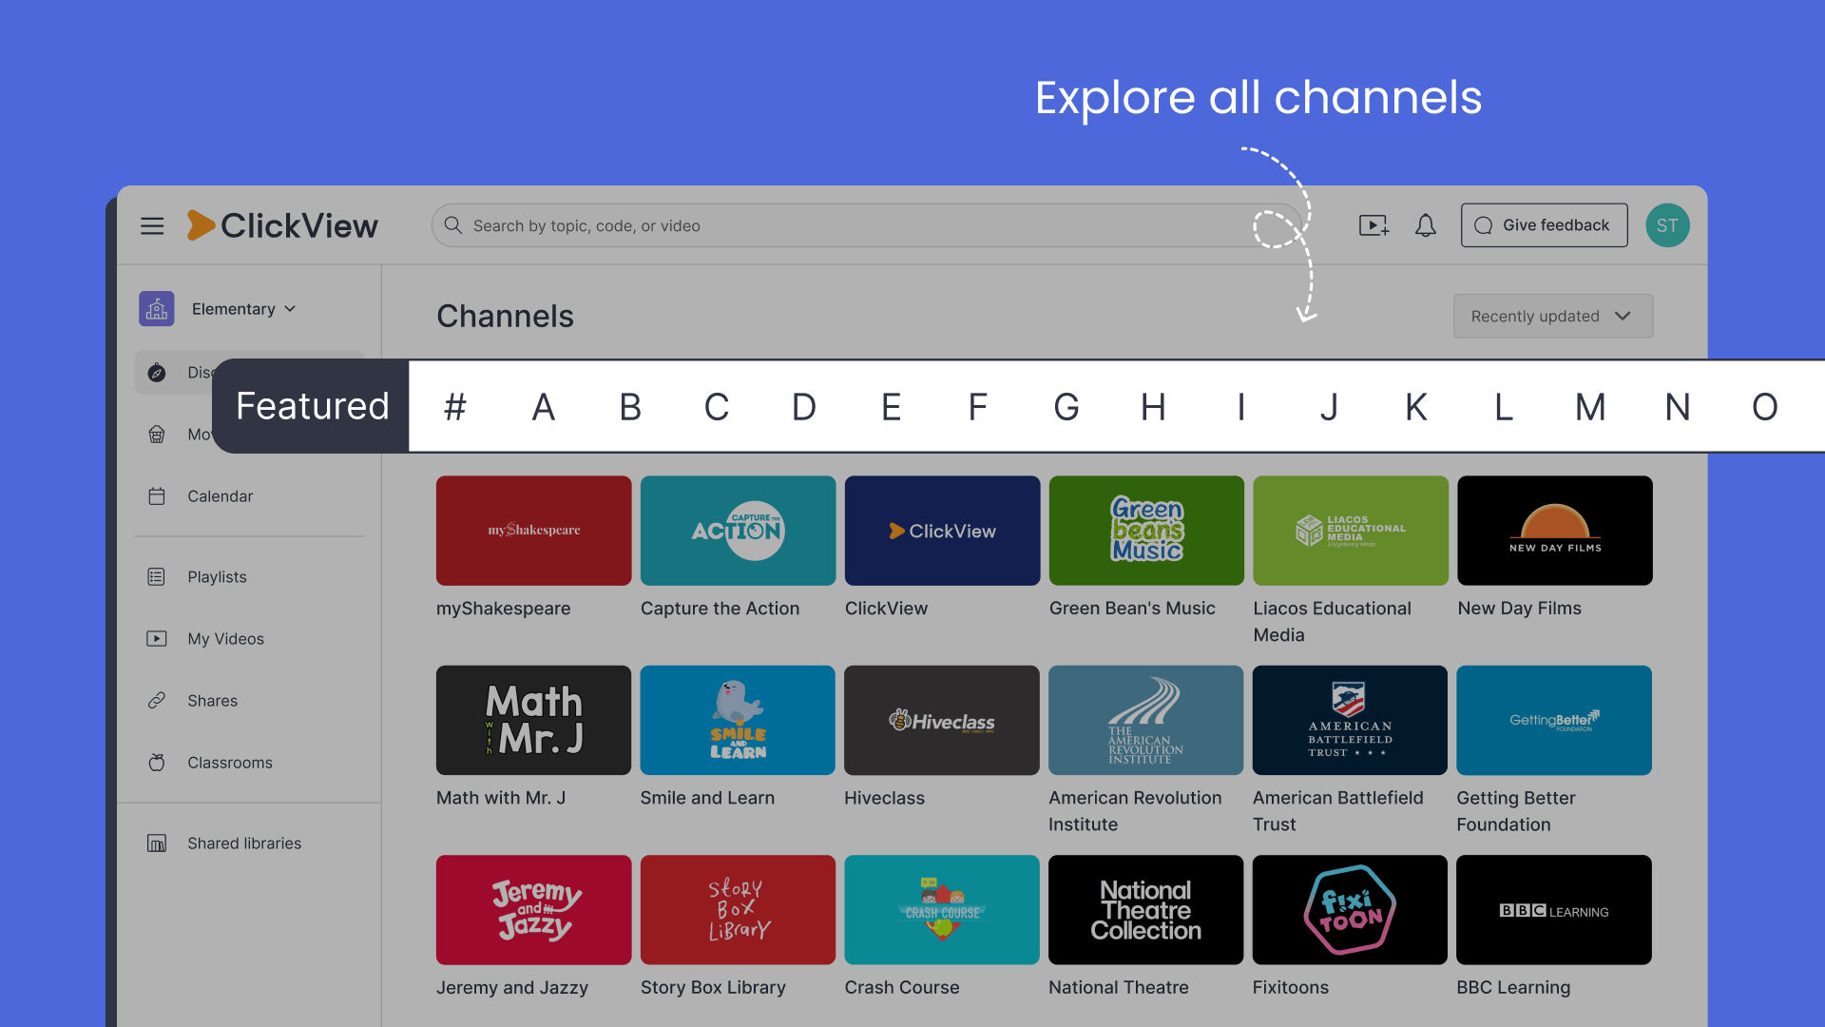1825x1027 pixels.
Task: Open the American Battlefield Trust thumbnail
Action: coord(1350,720)
